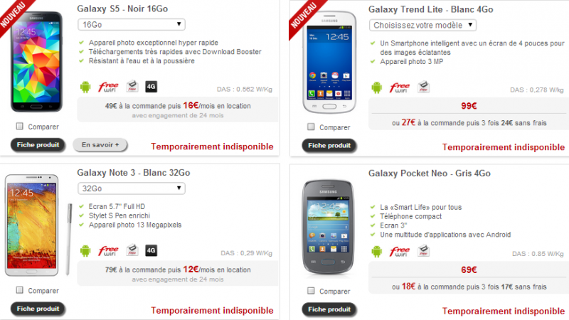This screenshot has width=569, height=320.
Task: Click the Android icon under Galaxy Trend Lite
Action: pos(377,87)
